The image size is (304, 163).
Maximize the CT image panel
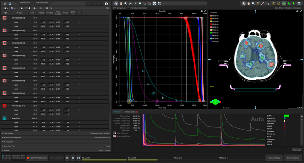(x=301, y=11)
